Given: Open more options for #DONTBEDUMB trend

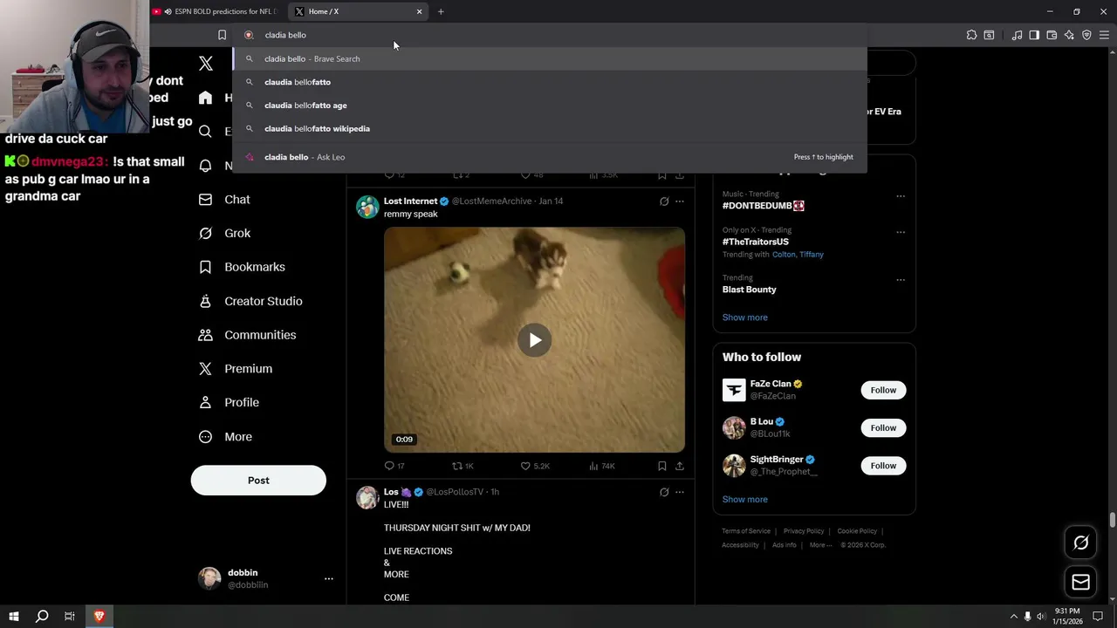Looking at the screenshot, I should coord(901,196).
